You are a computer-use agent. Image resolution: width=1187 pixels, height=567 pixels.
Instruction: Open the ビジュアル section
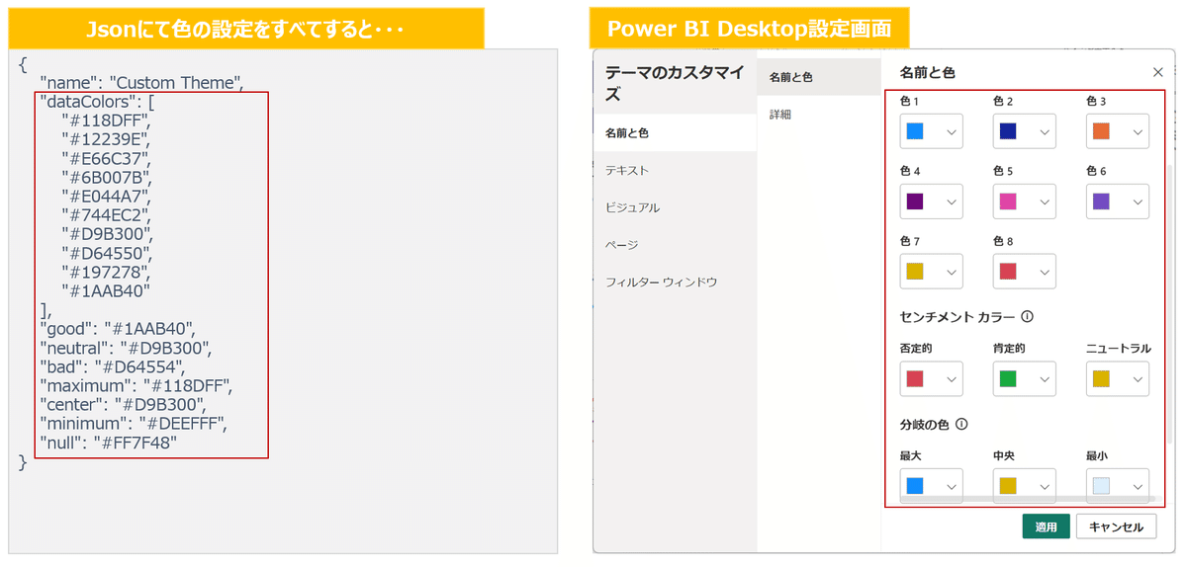point(675,207)
